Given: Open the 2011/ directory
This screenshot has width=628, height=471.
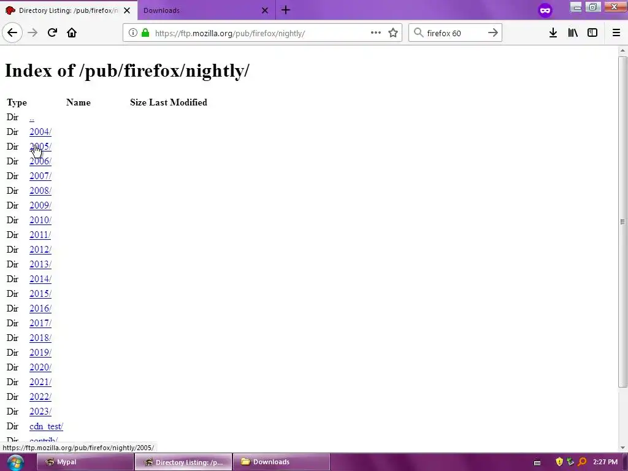Looking at the screenshot, I should (x=40, y=235).
